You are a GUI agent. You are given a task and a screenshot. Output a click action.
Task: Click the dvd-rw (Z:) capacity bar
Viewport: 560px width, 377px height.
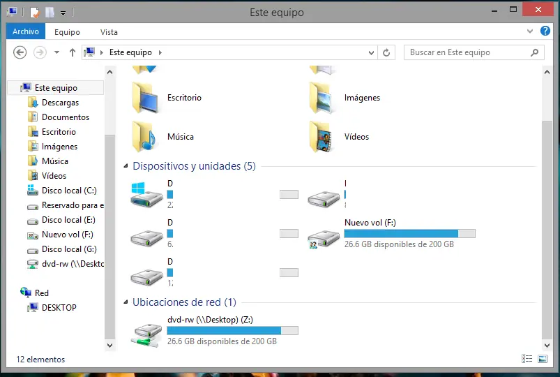click(x=232, y=330)
